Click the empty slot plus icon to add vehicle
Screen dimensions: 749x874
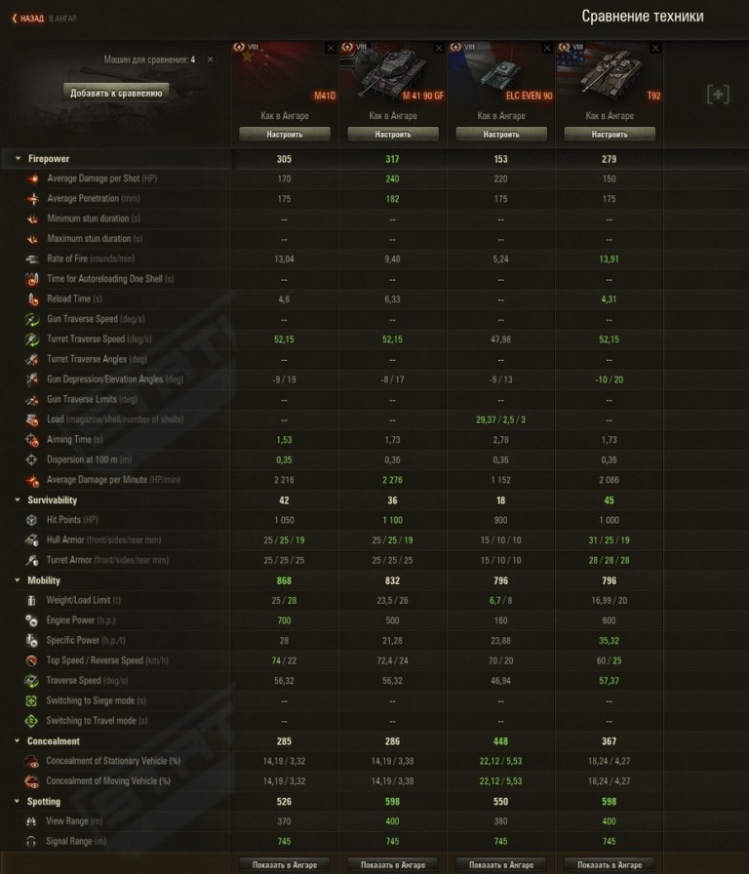click(718, 95)
